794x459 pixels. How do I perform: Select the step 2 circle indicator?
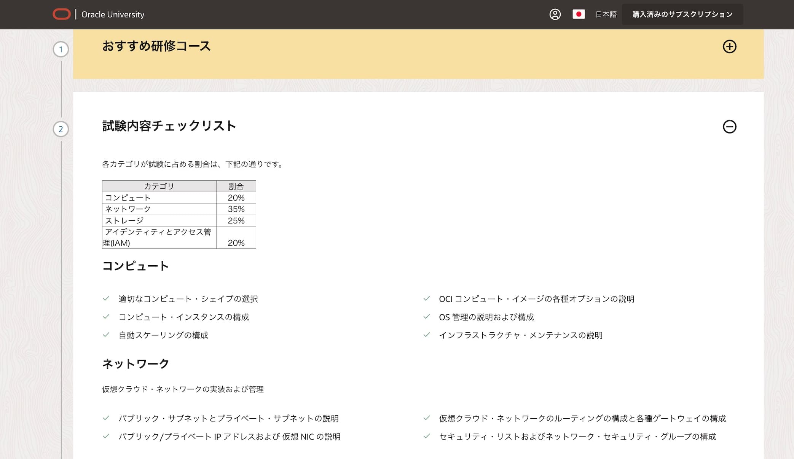[61, 129]
